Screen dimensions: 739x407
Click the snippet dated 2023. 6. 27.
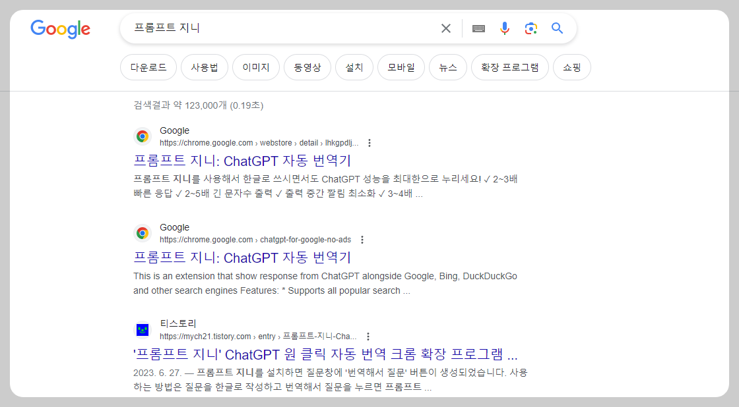coord(331,380)
